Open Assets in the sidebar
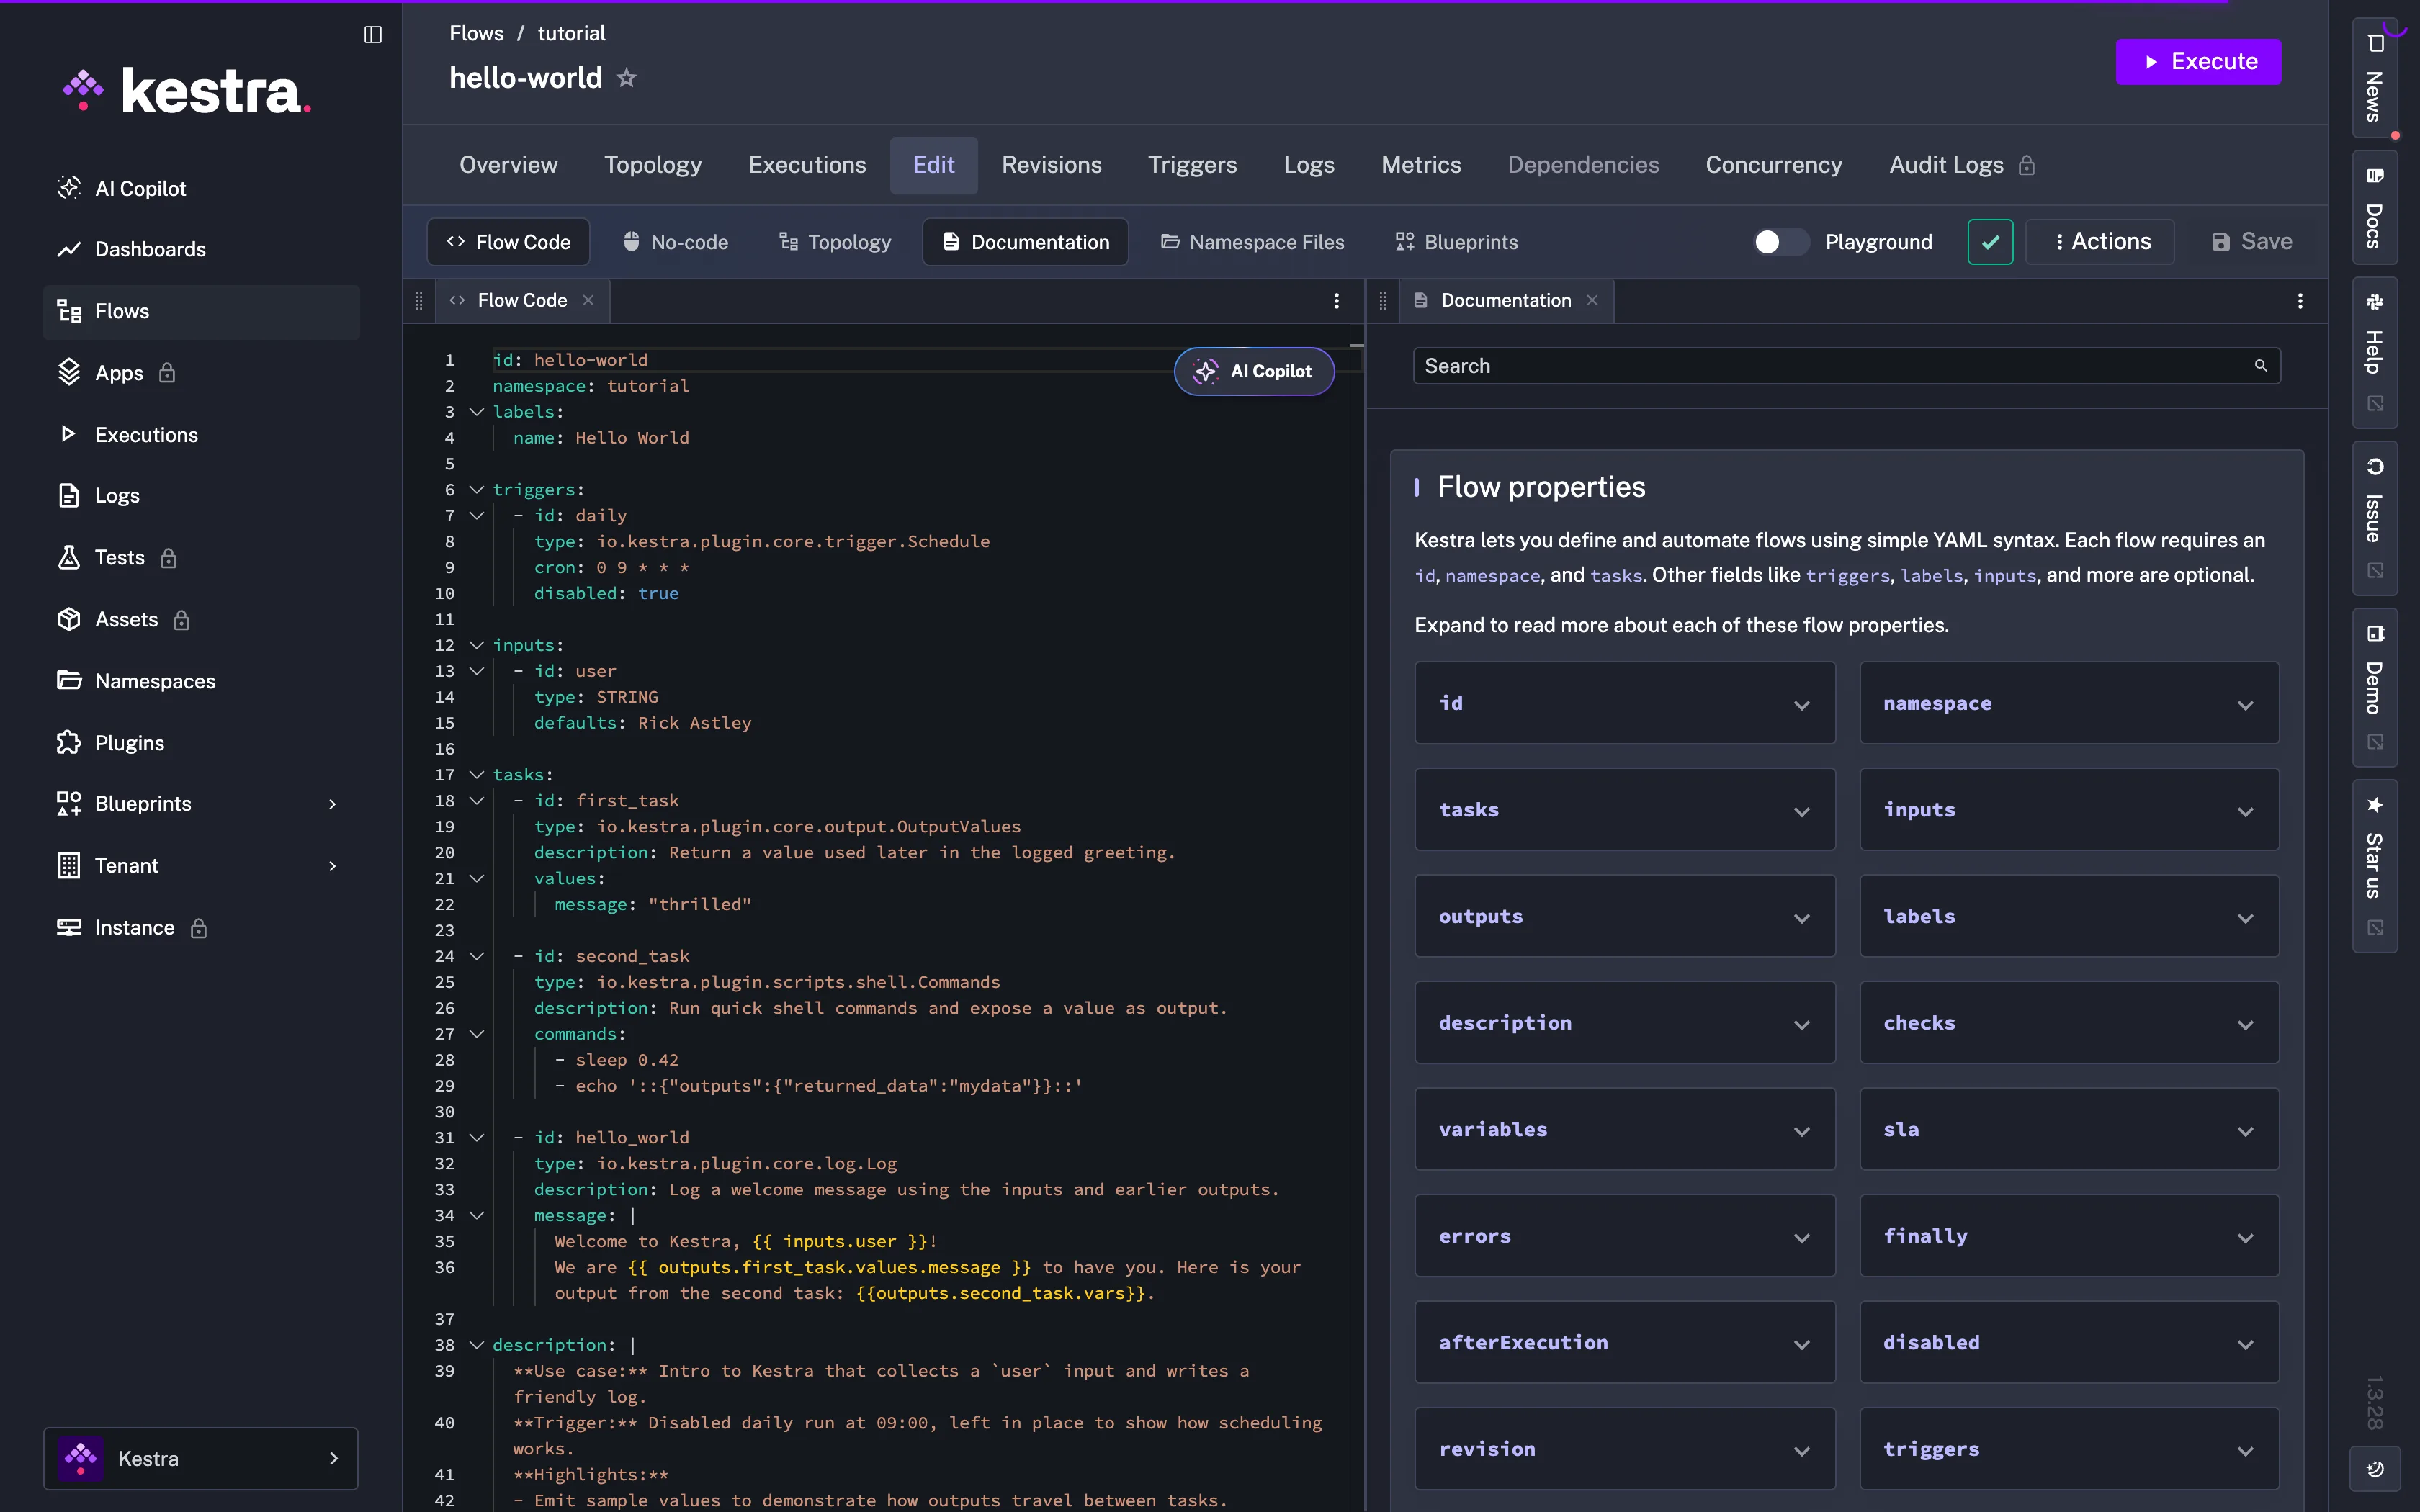 [201, 620]
